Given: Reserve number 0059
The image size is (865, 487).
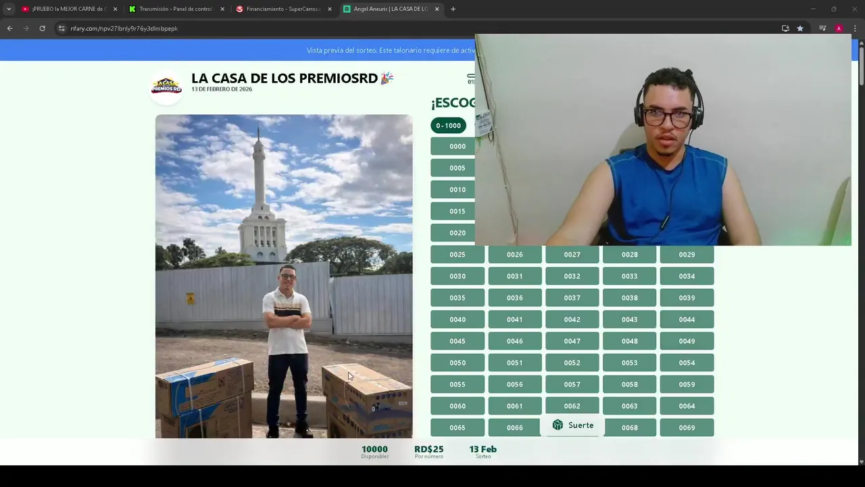Looking at the screenshot, I should click(687, 384).
